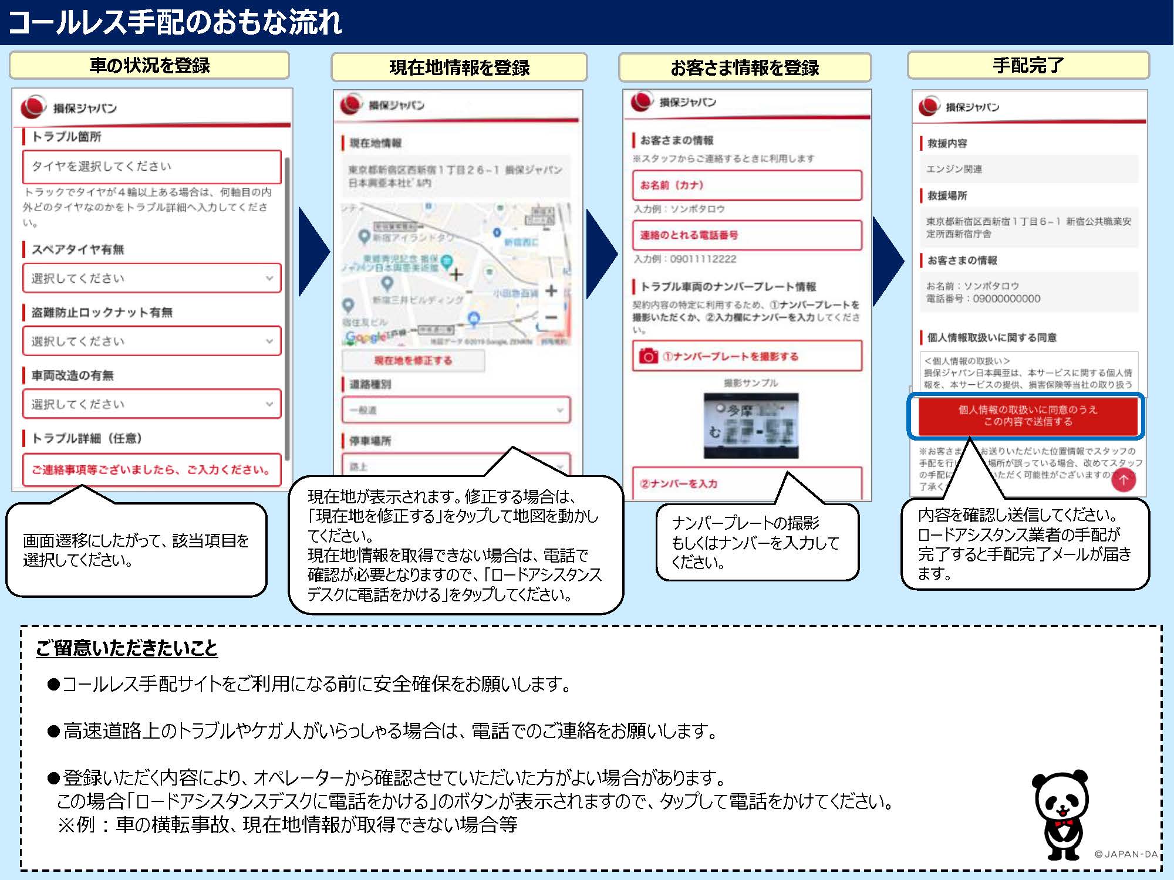
Task: Expand the 車両改造の有無 dropdown
Action: tap(151, 404)
